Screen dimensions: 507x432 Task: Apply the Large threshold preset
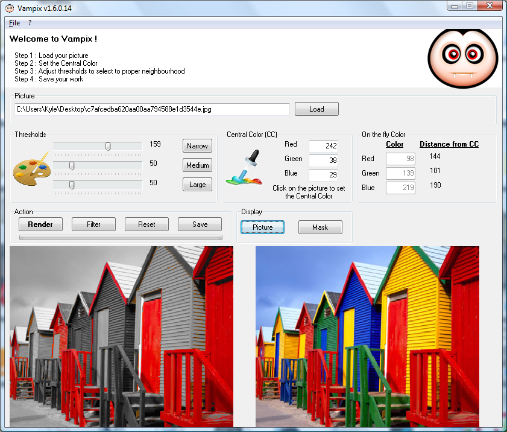click(197, 185)
